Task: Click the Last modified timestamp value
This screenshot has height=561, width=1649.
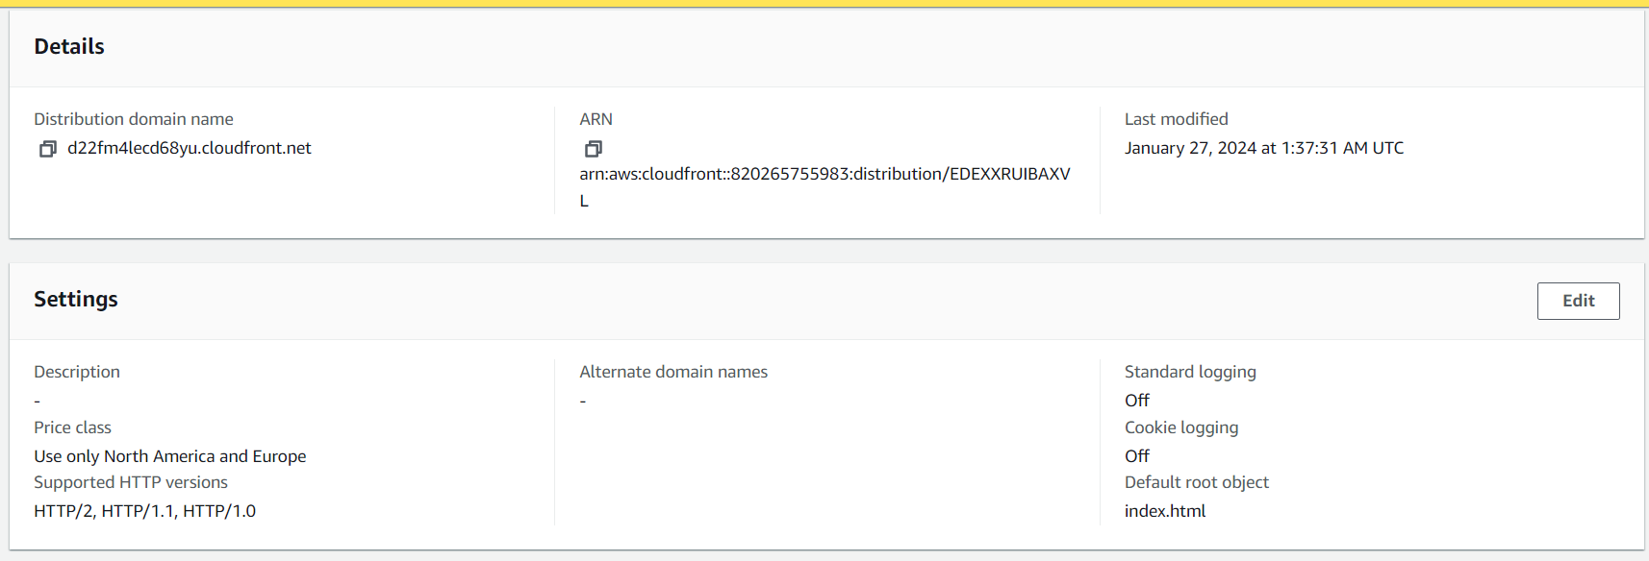Action: tap(1263, 148)
